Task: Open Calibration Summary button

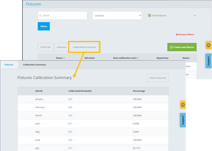Action: click(x=84, y=47)
